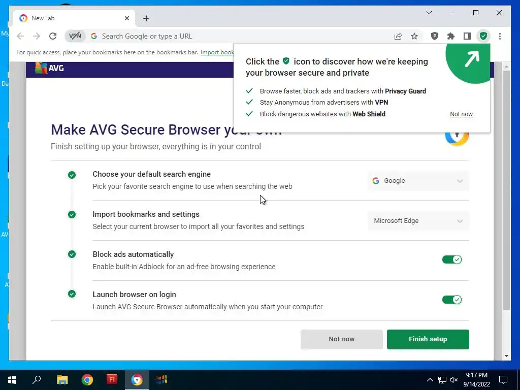Open the green Security & Privacy Center icon
The width and height of the screenshot is (520, 390).
point(483,36)
